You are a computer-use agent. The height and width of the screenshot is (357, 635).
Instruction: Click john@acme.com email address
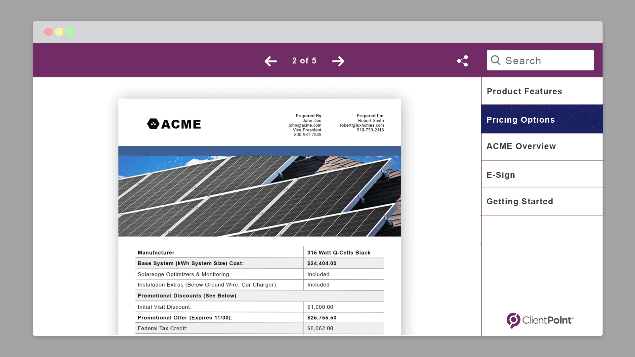(x=305, y=125)
